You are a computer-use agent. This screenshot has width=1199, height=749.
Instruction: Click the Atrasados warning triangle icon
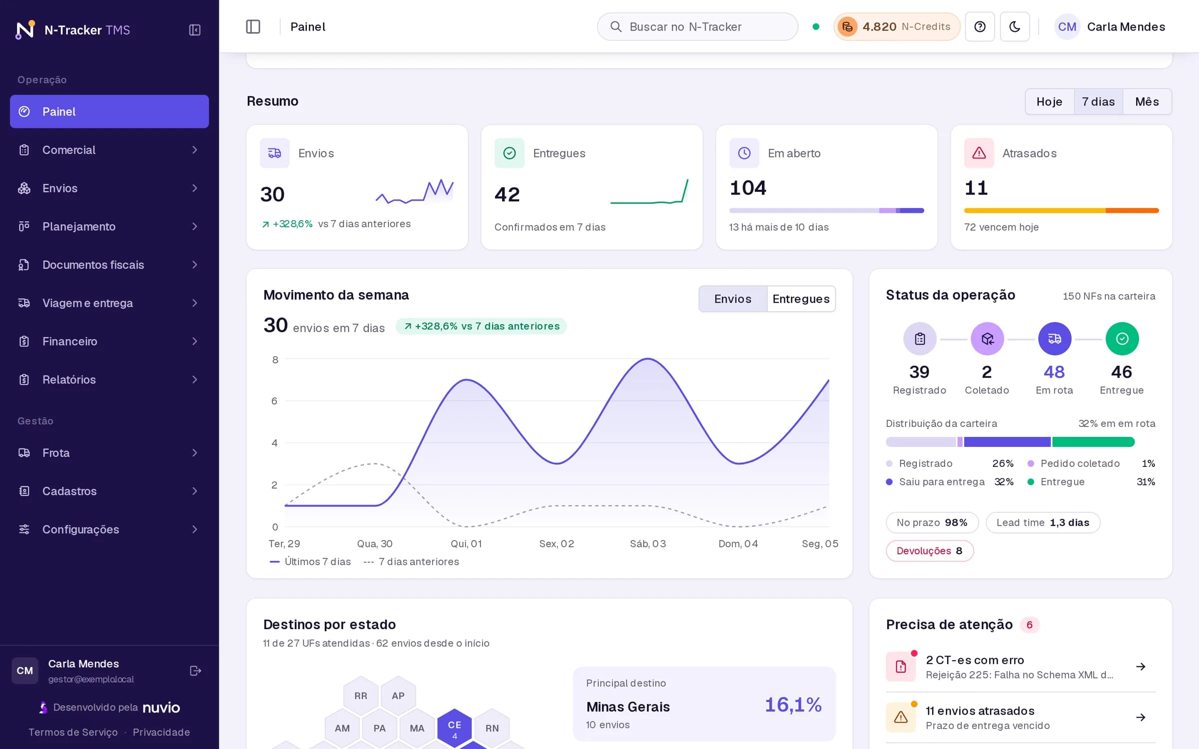click(x=979, y=153)
